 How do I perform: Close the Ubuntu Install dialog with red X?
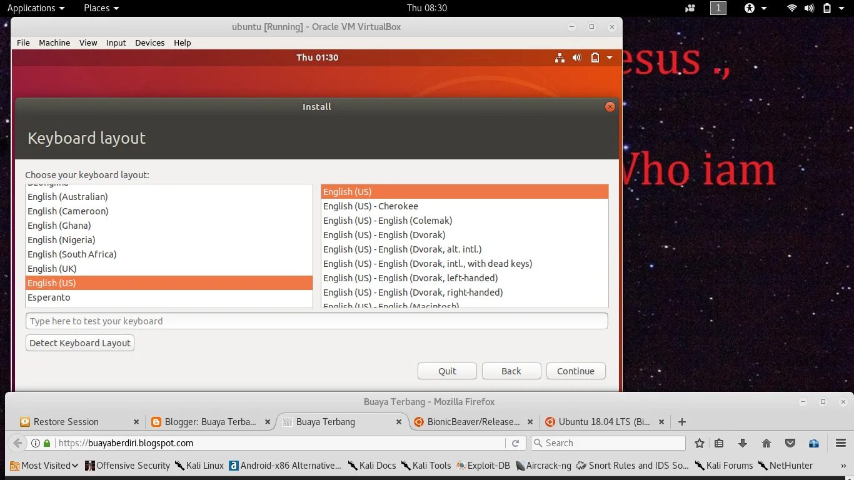click(x=610, y=107)
